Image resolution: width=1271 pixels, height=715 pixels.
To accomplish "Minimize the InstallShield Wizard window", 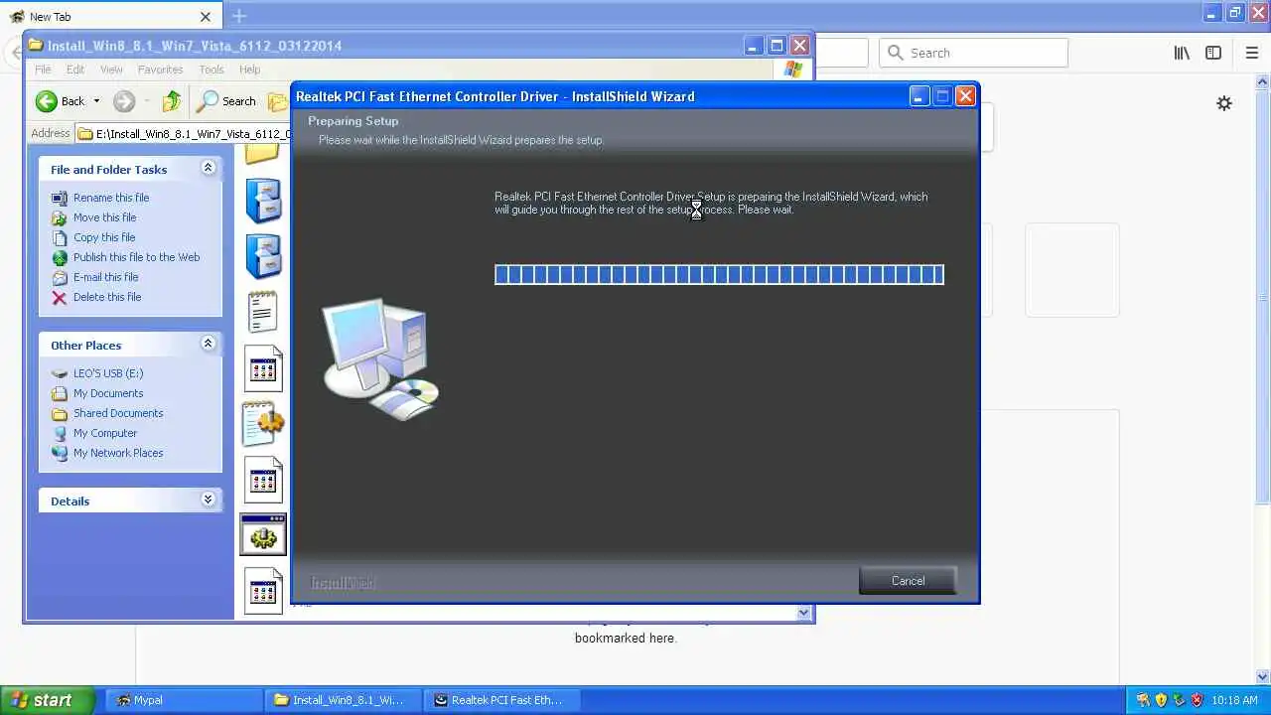I will pos(918,96).
